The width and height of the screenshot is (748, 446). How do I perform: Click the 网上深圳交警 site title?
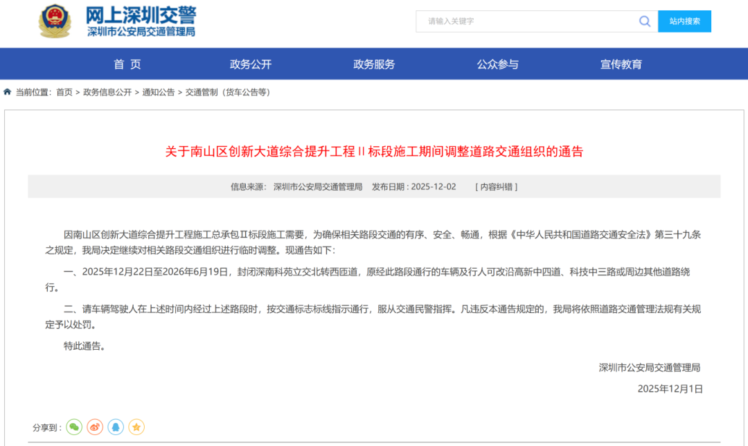point(141,15)
